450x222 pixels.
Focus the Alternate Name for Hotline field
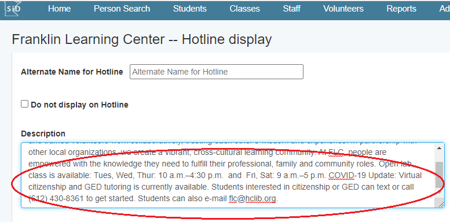click(x=217, y=72)
